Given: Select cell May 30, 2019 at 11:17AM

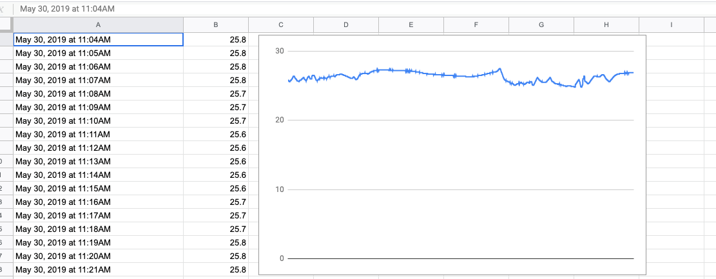Looking at the screenshot, I should pos(98,215).
